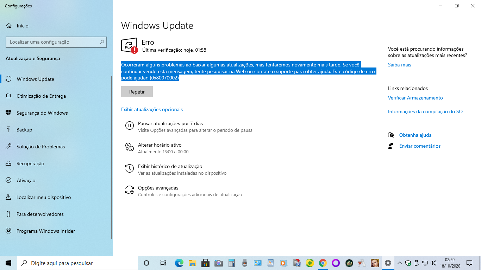Open File Explorer from taskbar

[192, 263]
